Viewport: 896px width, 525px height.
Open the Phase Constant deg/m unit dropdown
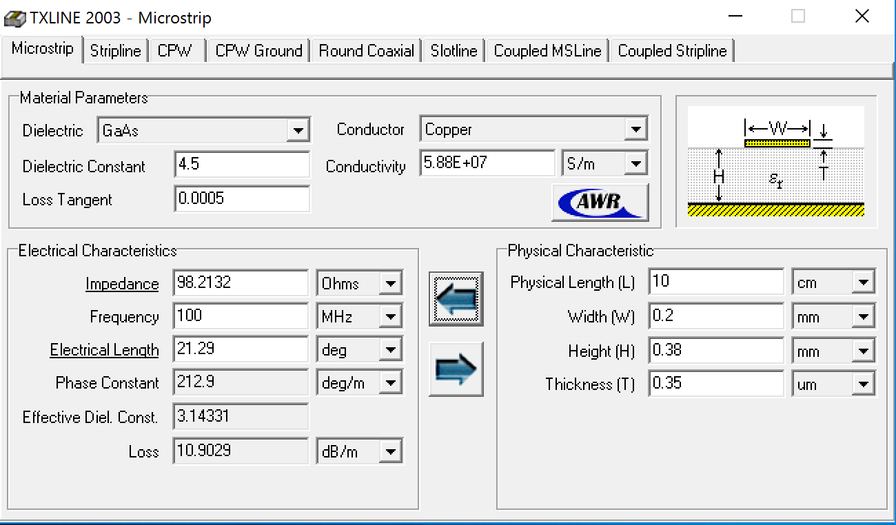[390, 382]
